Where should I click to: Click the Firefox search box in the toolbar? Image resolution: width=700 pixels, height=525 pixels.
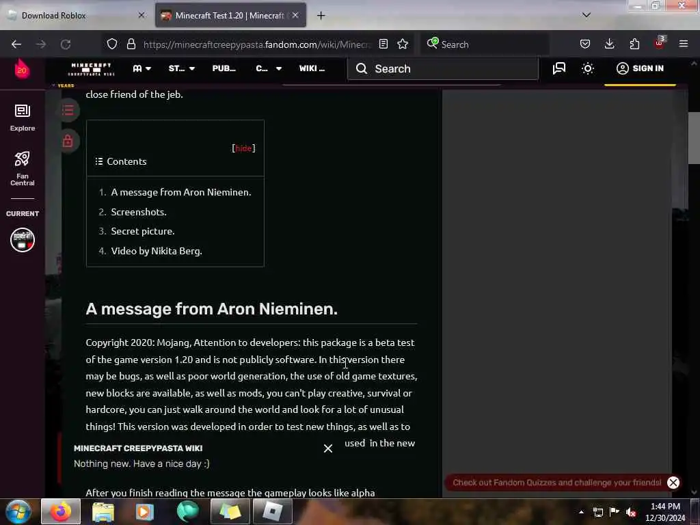486,44
